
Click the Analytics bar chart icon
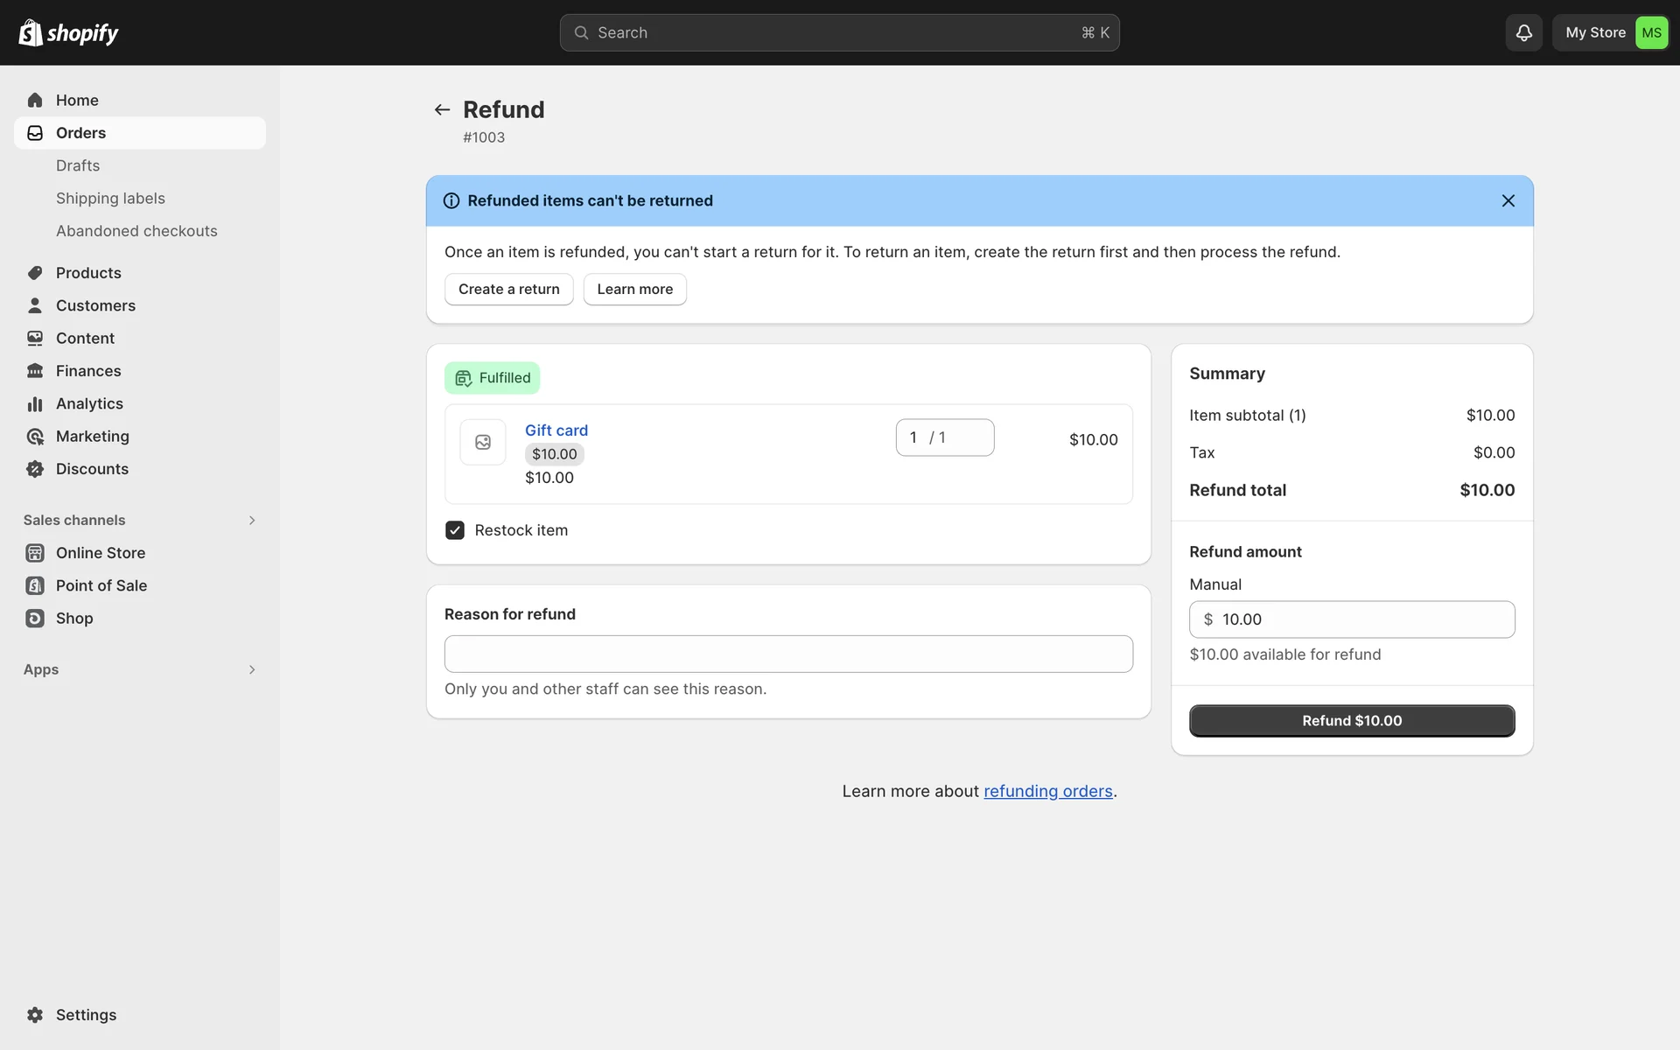[x=35, y=403]
